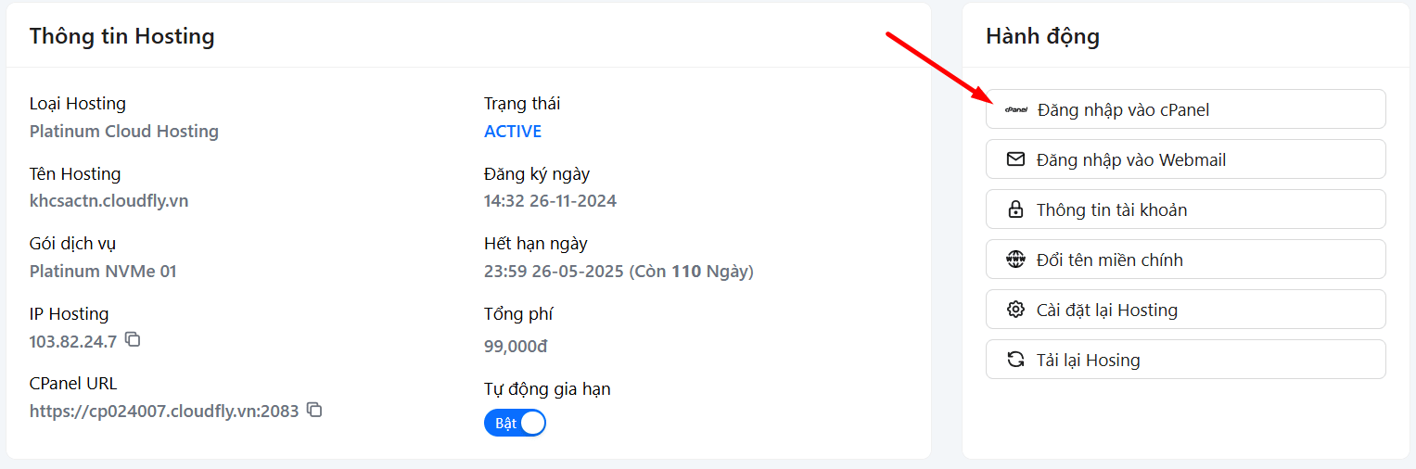Select Đổi tên miền chính
Viewport: 1416px width, 469px height.
click(1185, 260)
